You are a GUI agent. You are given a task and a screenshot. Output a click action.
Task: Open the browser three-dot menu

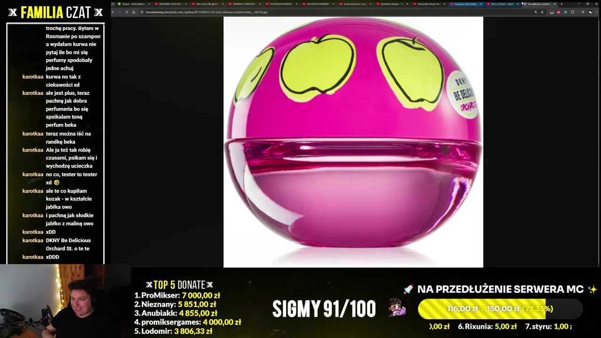pos(597,12)
